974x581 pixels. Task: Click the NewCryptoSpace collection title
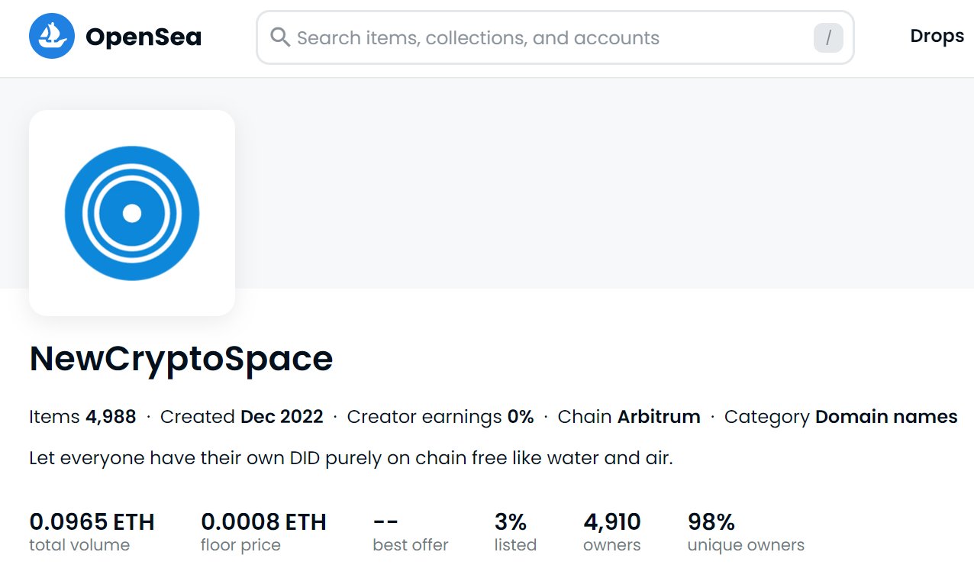point(181,359)
